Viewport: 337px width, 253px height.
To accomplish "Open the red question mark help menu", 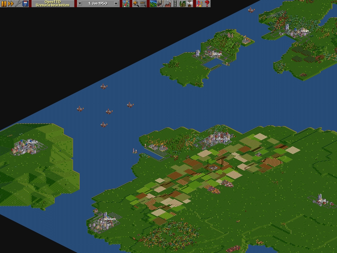I will [207, 4].
